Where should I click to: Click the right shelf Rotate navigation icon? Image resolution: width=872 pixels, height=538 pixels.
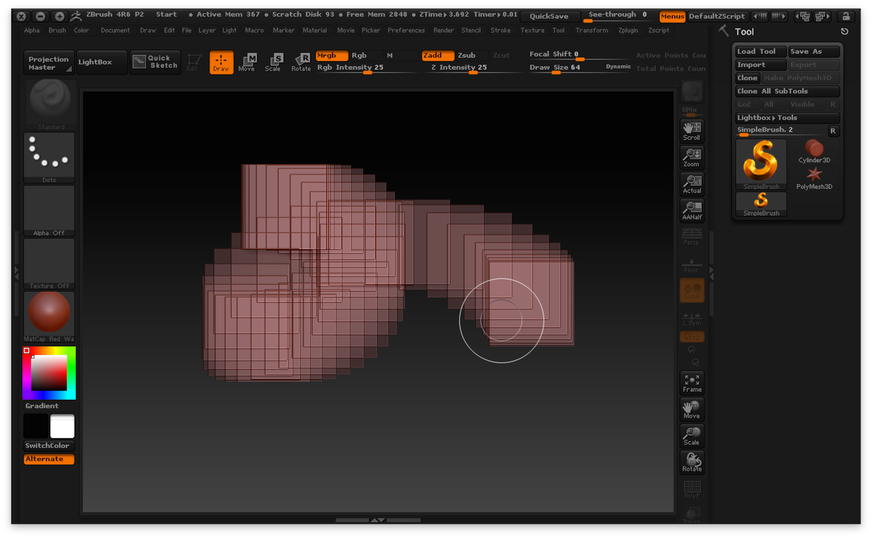click(691, 462)
